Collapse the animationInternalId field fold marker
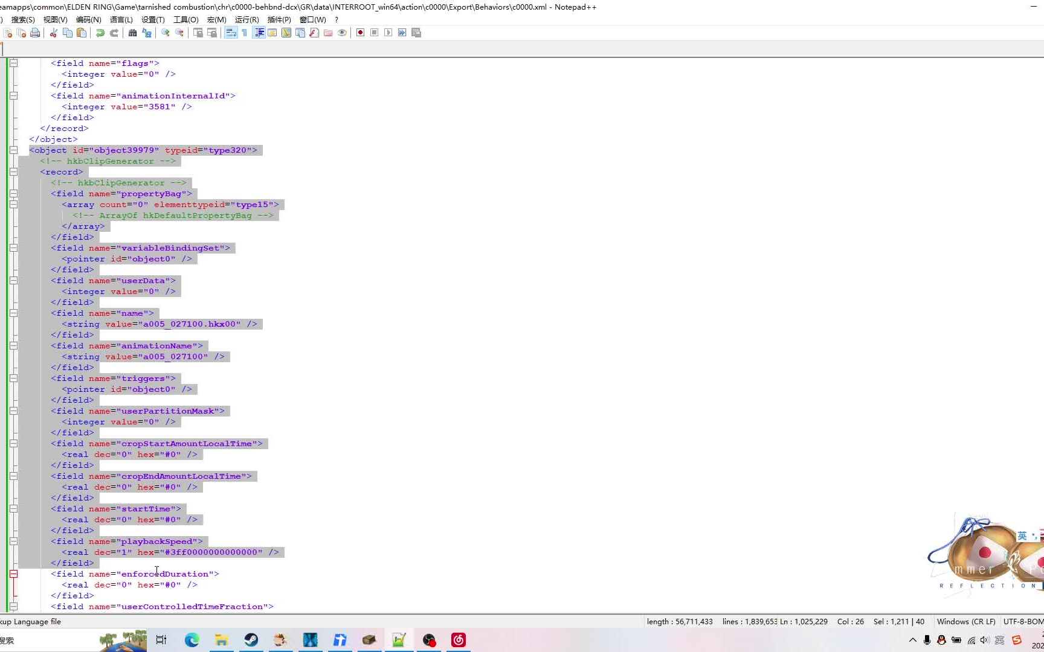 pyautogui.click(x=13, y=95)
